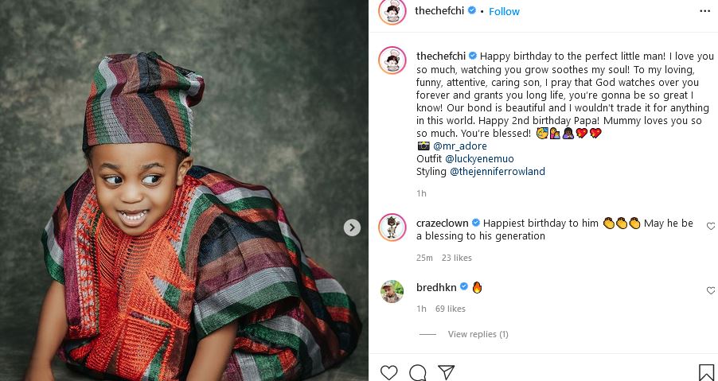Save post with the bookmark icon
This screenshot has width=718, height=381.
[706, 372]
